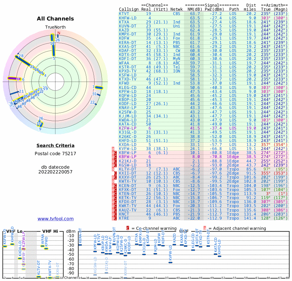Select KUVN-DT callsign in the table
The width and height of the screenshot is (292, 281).
click(x=127, y=26)
